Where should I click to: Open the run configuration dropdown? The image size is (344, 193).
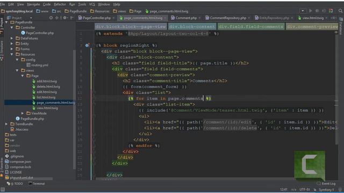pos(303,11)
